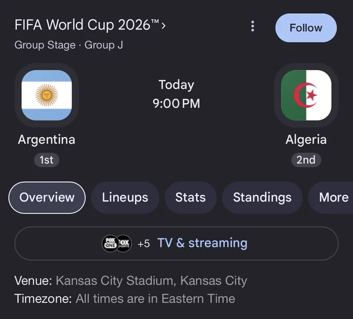
Task: Click the FOX Sports channel logo
Action: pos(125,243)
